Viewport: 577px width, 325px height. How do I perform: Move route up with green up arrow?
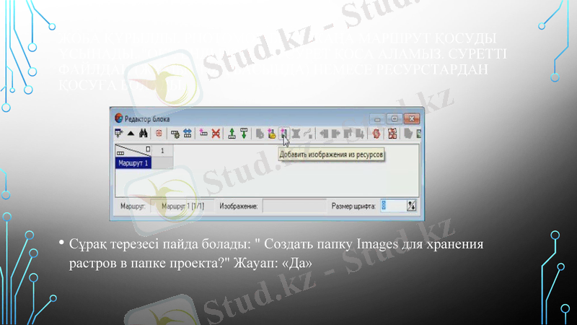[232, 134]
